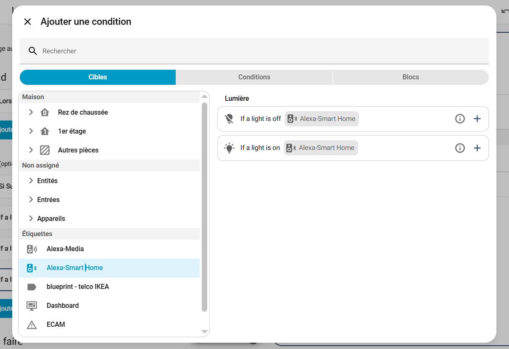Image resolution: width=509 pixels, height=349 pixels.
Task: Click the target list vertical scrollbar
Action: 204,206
